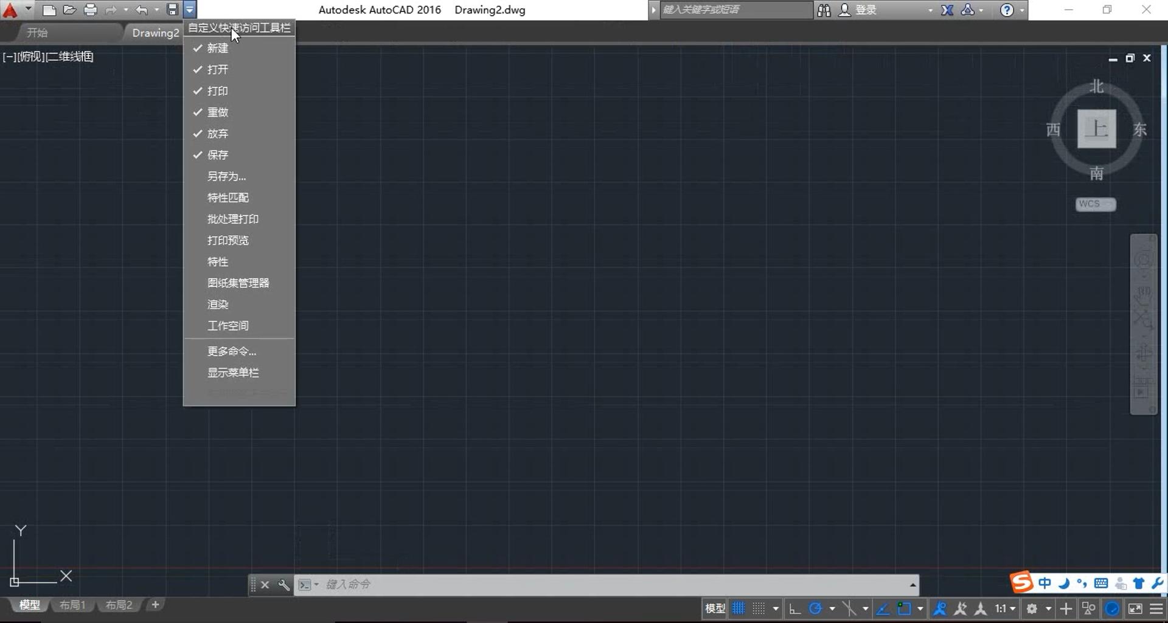Uncheck 保存 in the quick access menu
1168x623 pixels.
(239, 154)
